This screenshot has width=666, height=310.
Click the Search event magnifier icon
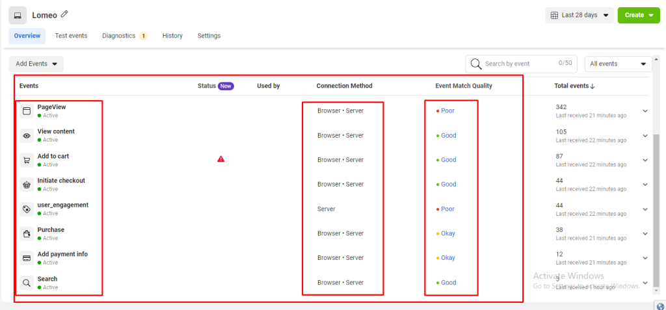[27, 283]
